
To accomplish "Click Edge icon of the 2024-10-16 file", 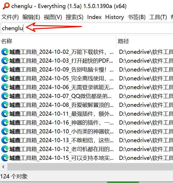I will [x=5, y=122].
